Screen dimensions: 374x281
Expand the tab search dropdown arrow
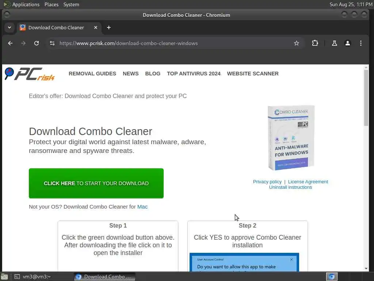tap(9, 27)
